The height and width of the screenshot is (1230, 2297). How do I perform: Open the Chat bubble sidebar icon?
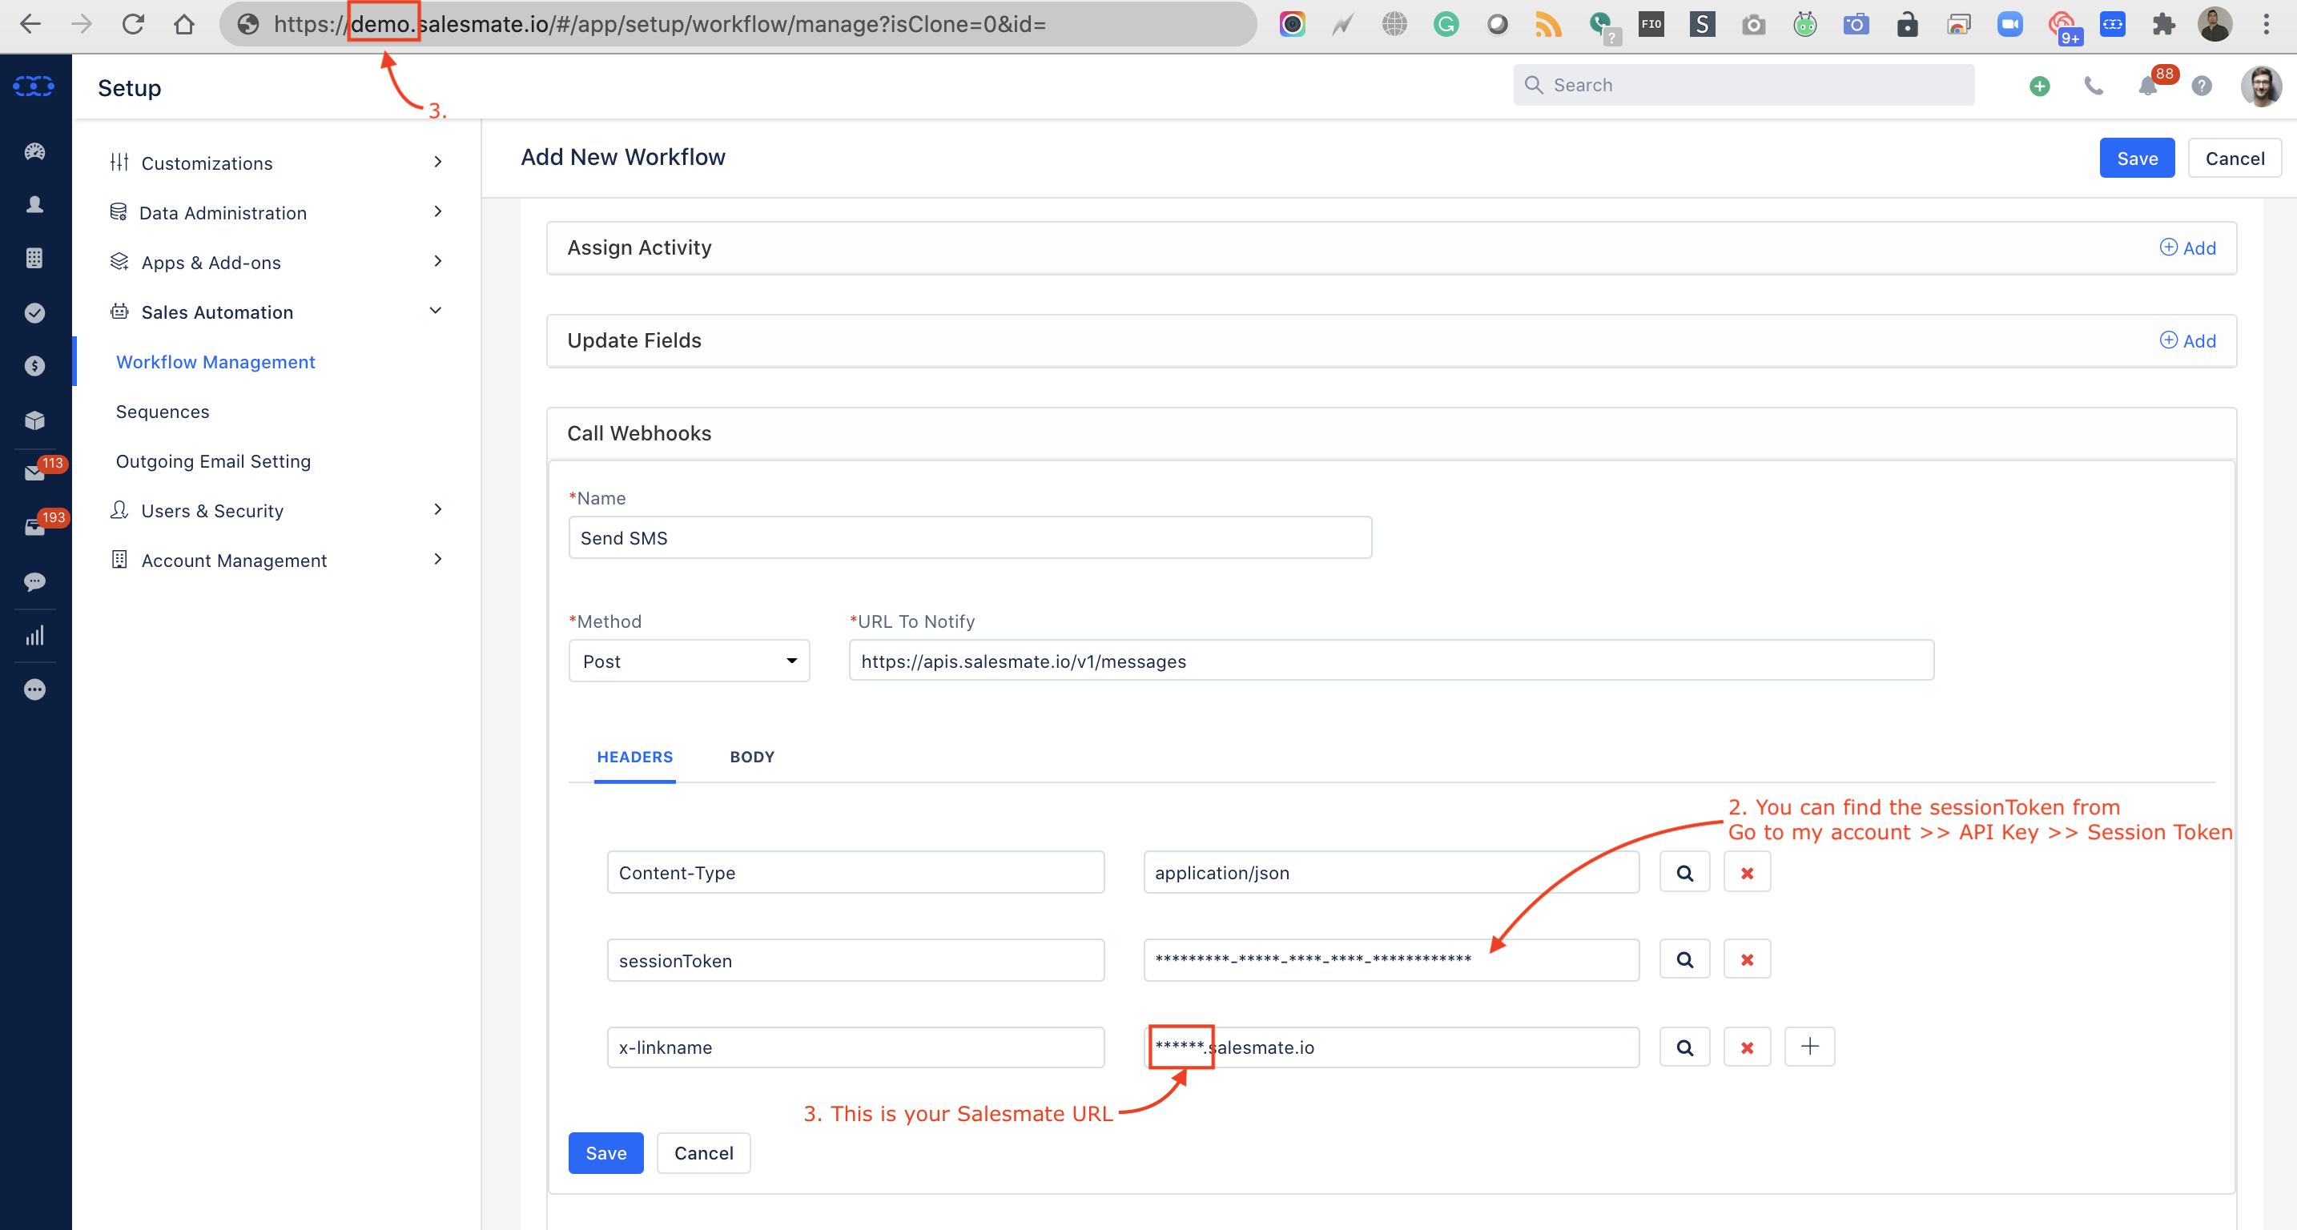click(34, 582)
